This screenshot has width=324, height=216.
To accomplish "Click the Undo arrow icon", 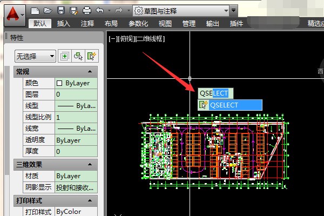I will point(99,10).
